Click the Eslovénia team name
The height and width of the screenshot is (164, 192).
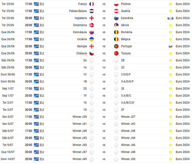click(127, 18)
